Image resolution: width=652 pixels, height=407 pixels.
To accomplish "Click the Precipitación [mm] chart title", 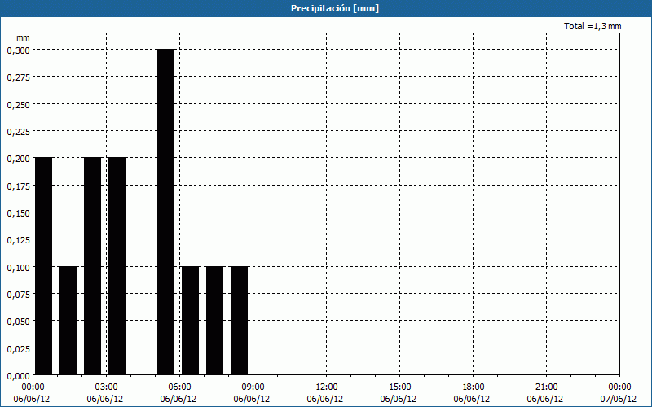I will (335, 8).
